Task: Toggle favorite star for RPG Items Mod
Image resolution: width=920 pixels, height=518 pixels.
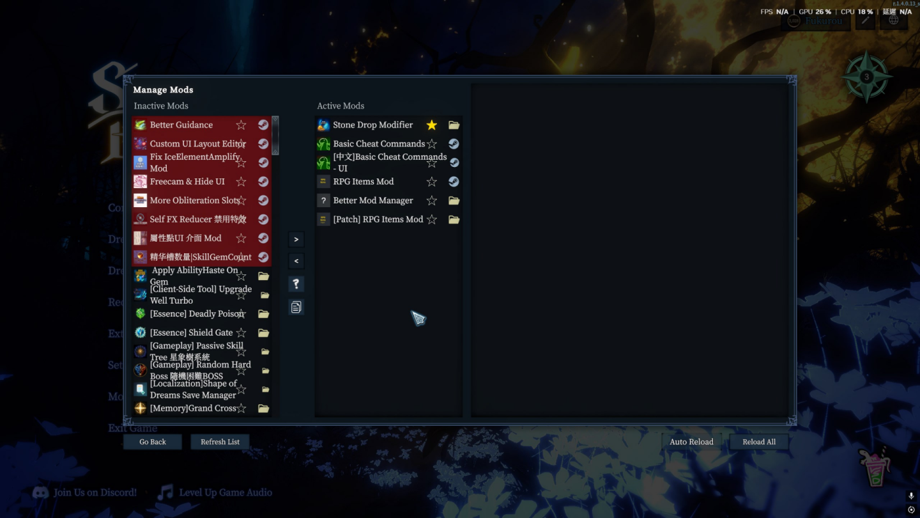Action: [x=432, y=182]
